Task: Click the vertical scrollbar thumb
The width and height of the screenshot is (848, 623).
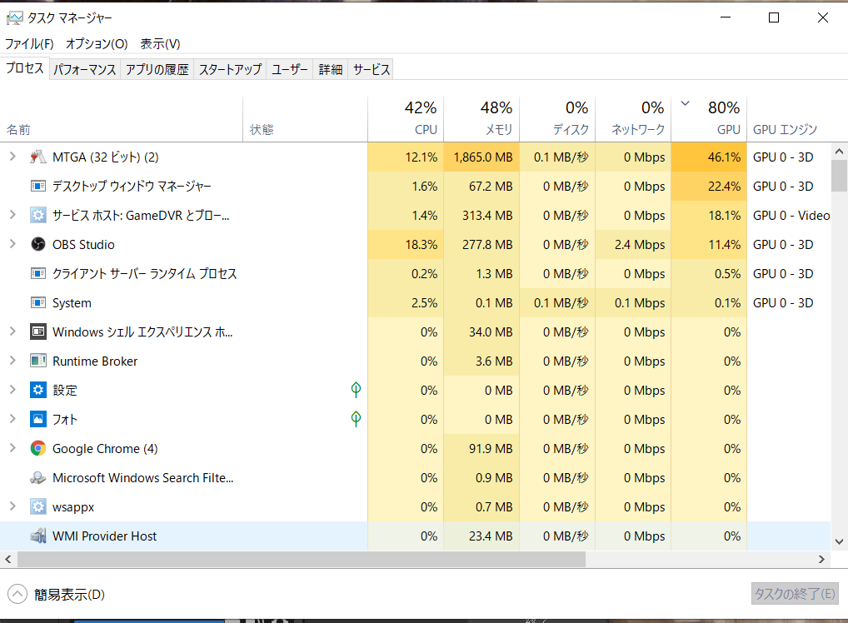Action: coord(839,177)
